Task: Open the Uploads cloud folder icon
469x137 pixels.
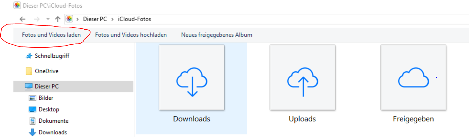Action: pyautogui.click(x=302, y=78)
